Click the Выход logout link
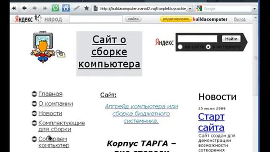 [x=240, y=19]
